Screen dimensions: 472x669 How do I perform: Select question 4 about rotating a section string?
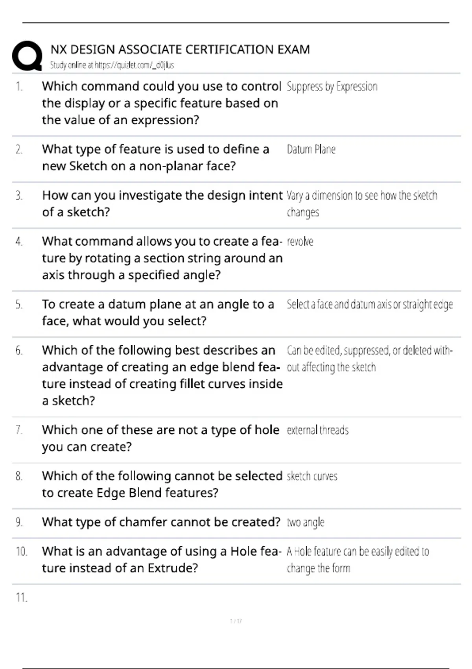(162, 258)
